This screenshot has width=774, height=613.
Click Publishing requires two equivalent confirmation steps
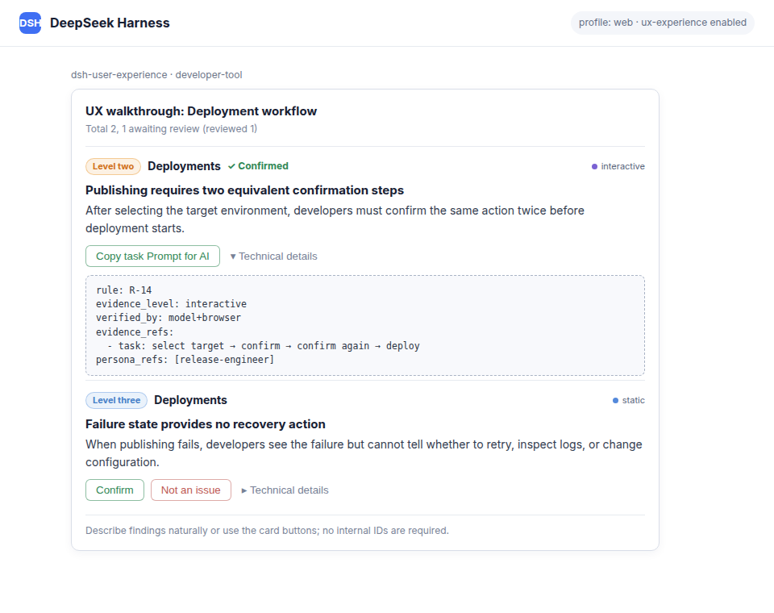pyautogui.click(x=244, y=190)
